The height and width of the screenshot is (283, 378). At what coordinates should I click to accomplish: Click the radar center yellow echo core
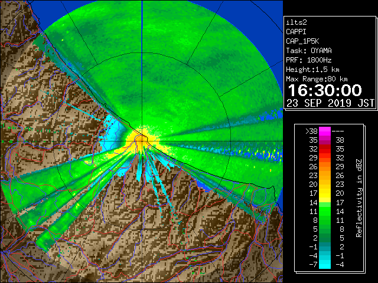pyautogui.click(x=142, y=141)
